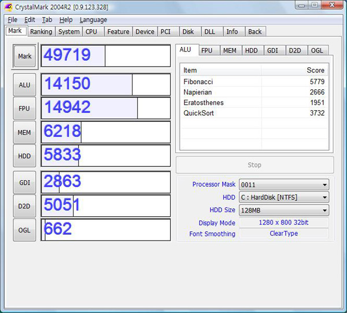Image resolution: width=347 pixels, height=313 pixels.
Task: Switch to the System tab
Action: [69, 31]
